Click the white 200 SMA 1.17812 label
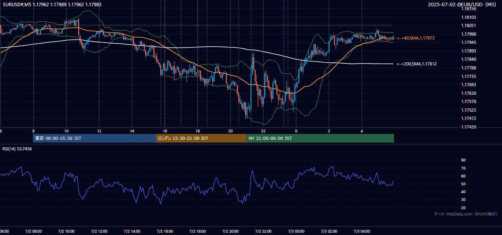The image size is (502, 235). pos(417,64)
